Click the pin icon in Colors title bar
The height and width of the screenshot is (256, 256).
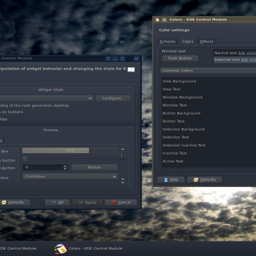click(x=164, y=20)
